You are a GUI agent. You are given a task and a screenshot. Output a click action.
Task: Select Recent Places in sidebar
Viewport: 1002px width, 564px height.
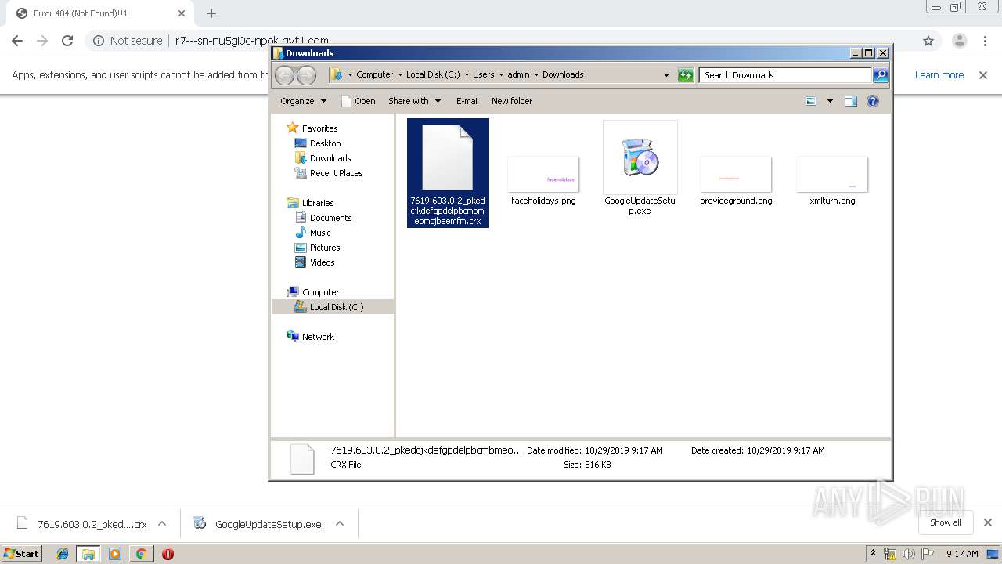click(x=336, y=173)
